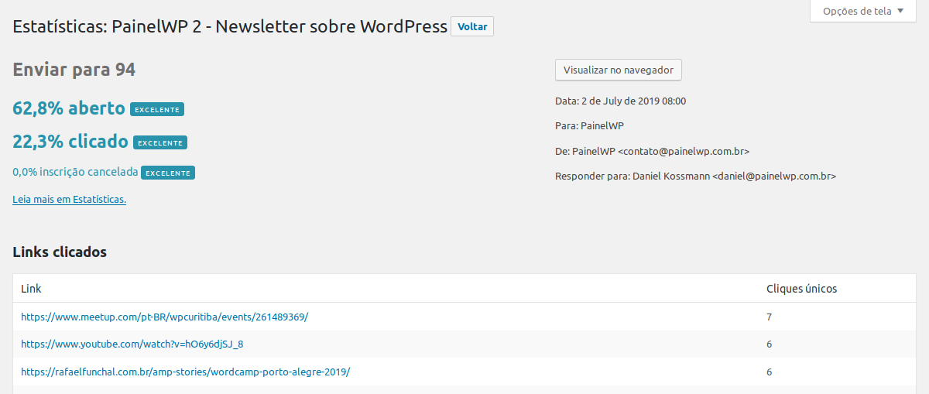Image resolution: width=929 pixels, height=394 pixels.
Task: Click the EXCELENTE badge beside clicado
Action: [160, 142]
